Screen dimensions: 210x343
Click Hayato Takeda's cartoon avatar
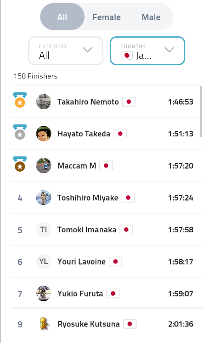tap(44, 134)
